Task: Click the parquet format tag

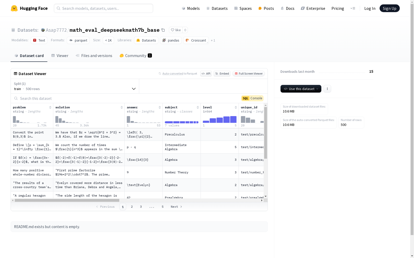Action: tap(78, 40)
